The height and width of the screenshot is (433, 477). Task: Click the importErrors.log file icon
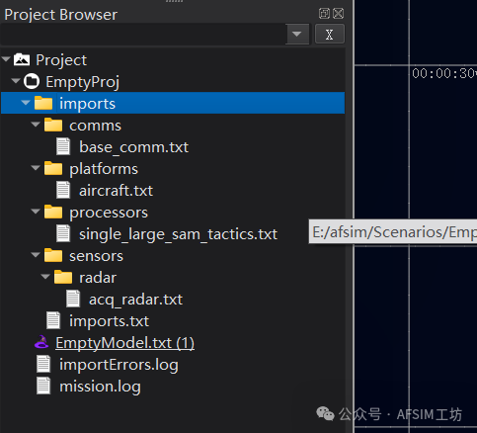coord(43,364)
